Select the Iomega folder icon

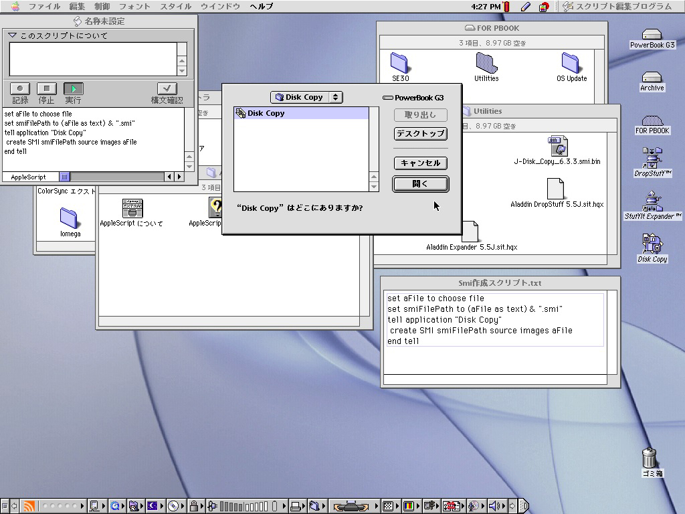coord(69,218)
